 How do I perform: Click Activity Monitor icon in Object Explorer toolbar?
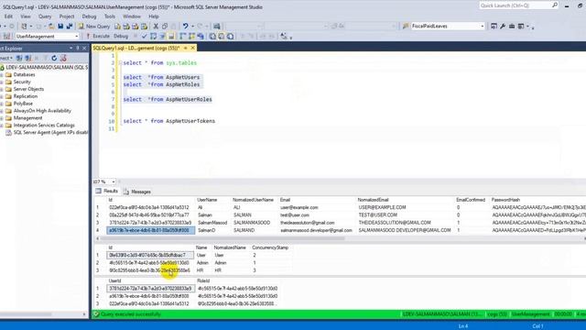pos(63,58)
